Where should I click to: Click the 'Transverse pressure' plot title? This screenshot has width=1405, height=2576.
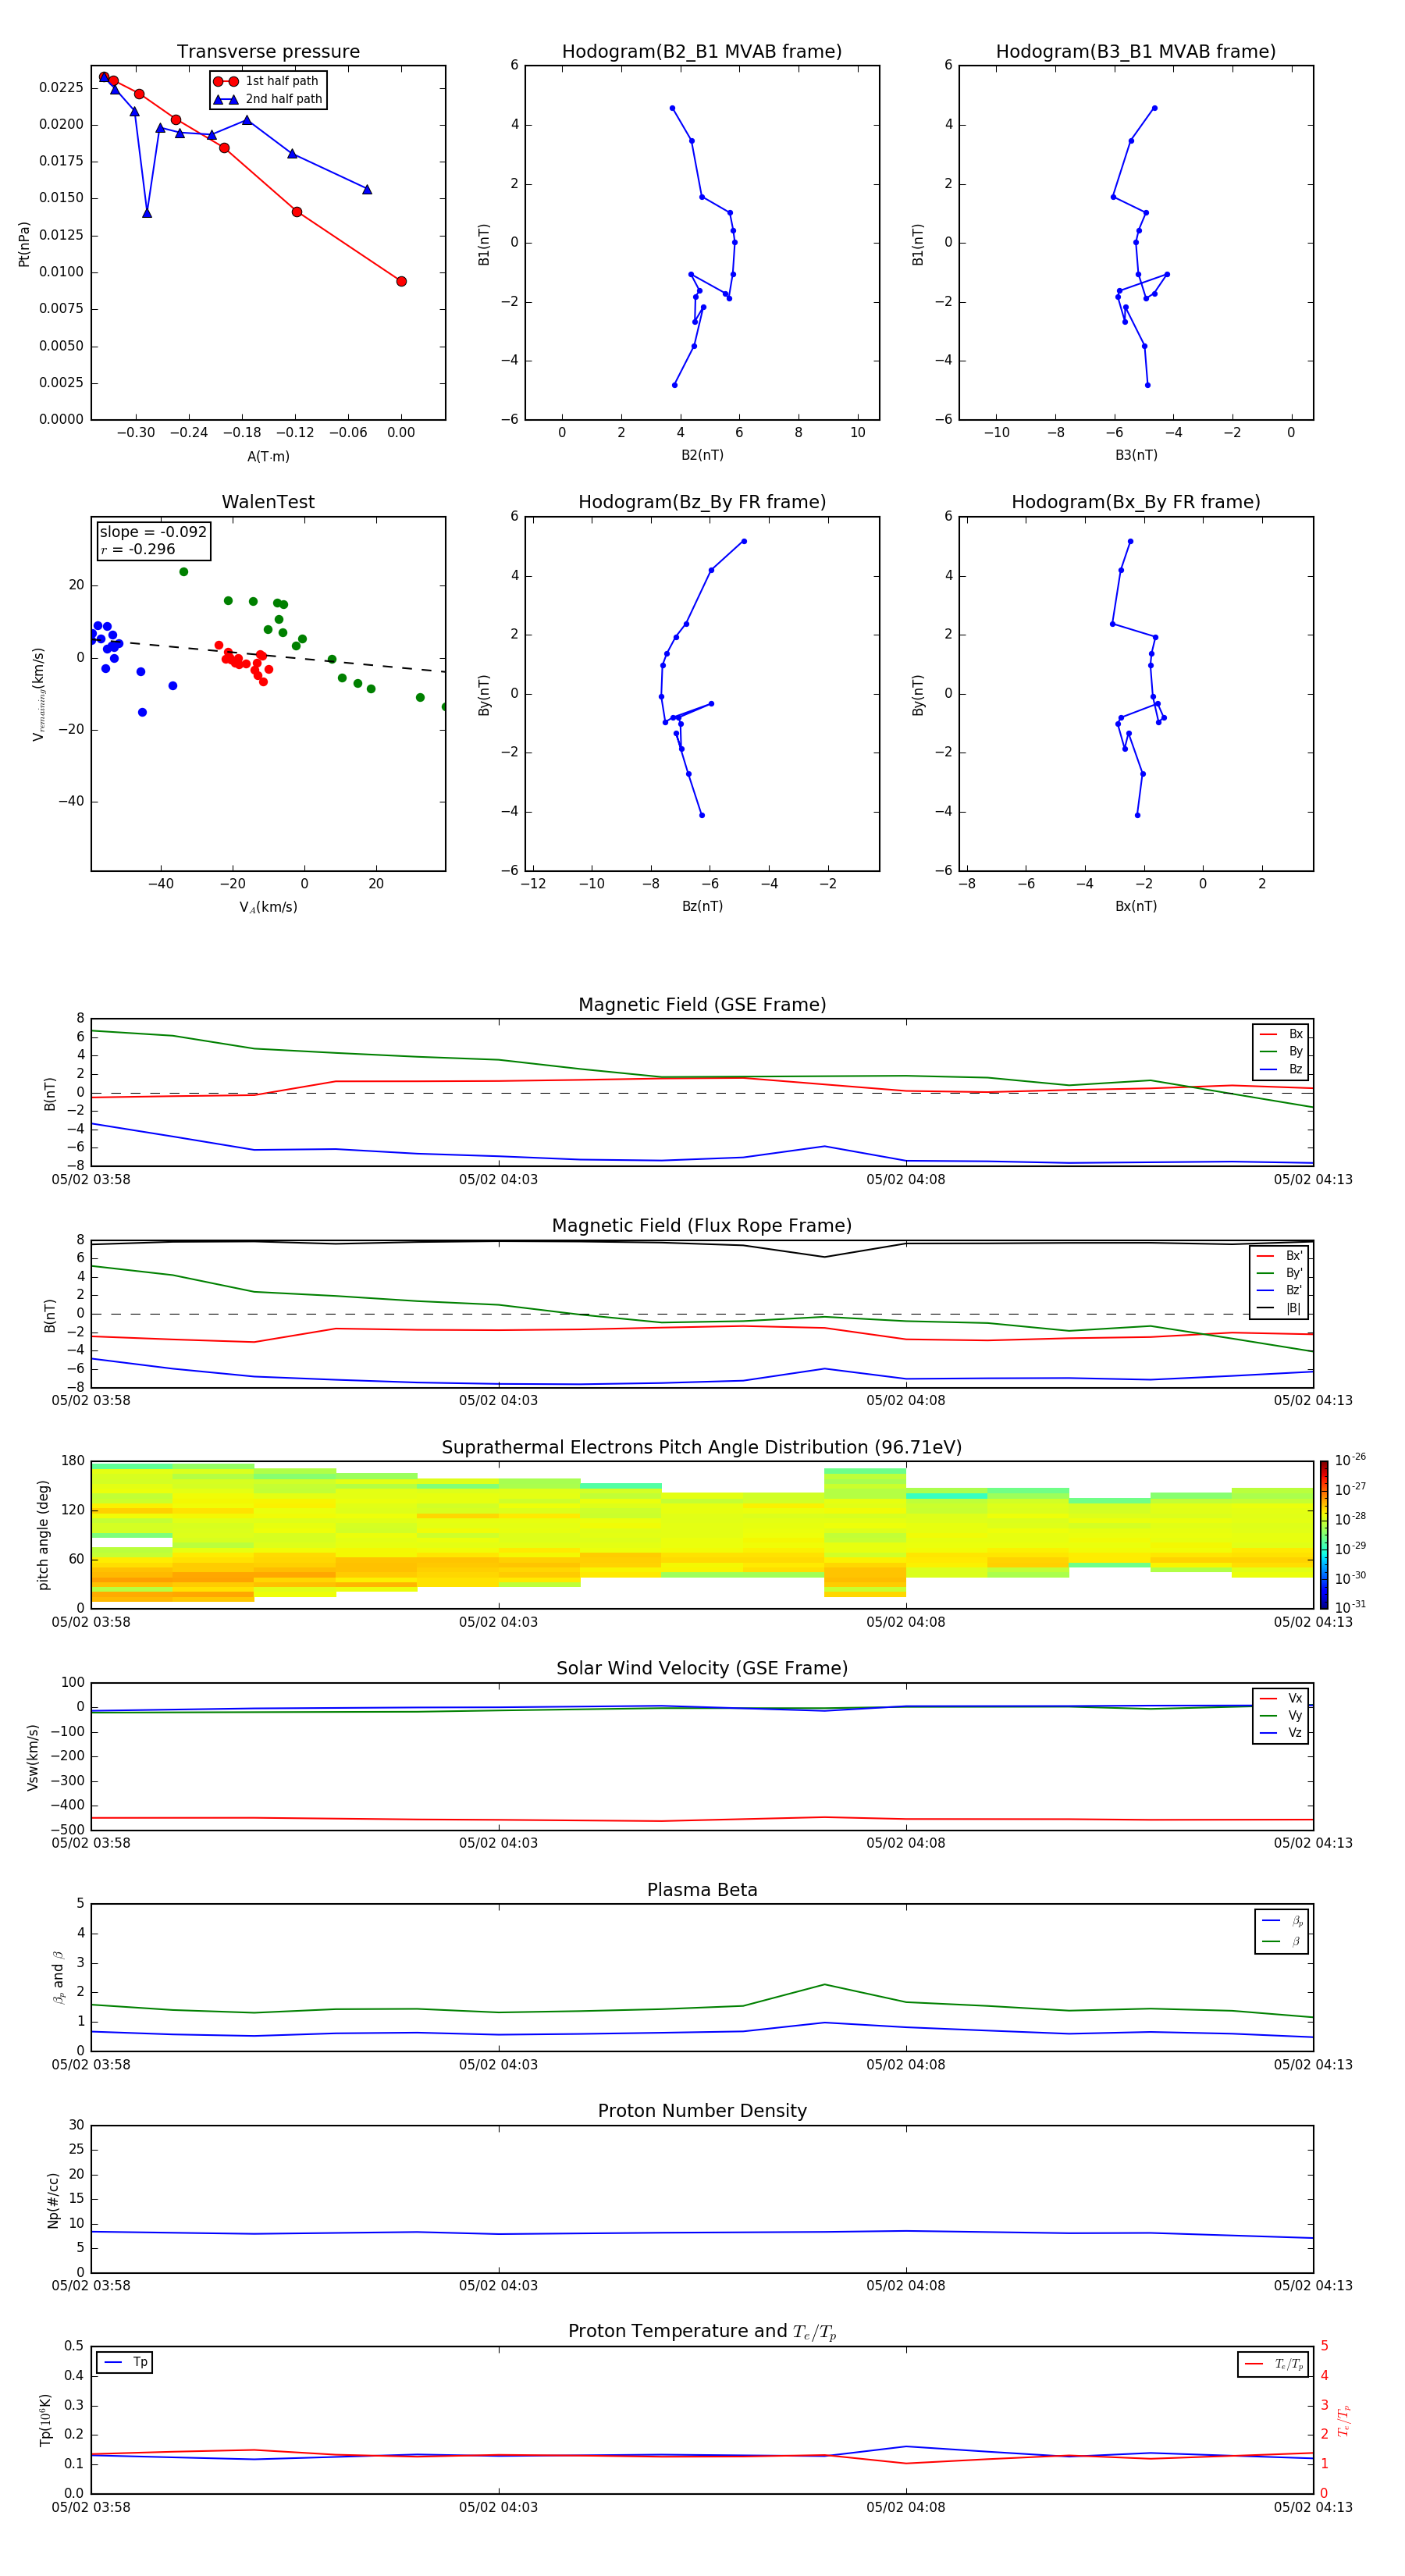coord(268,52)
